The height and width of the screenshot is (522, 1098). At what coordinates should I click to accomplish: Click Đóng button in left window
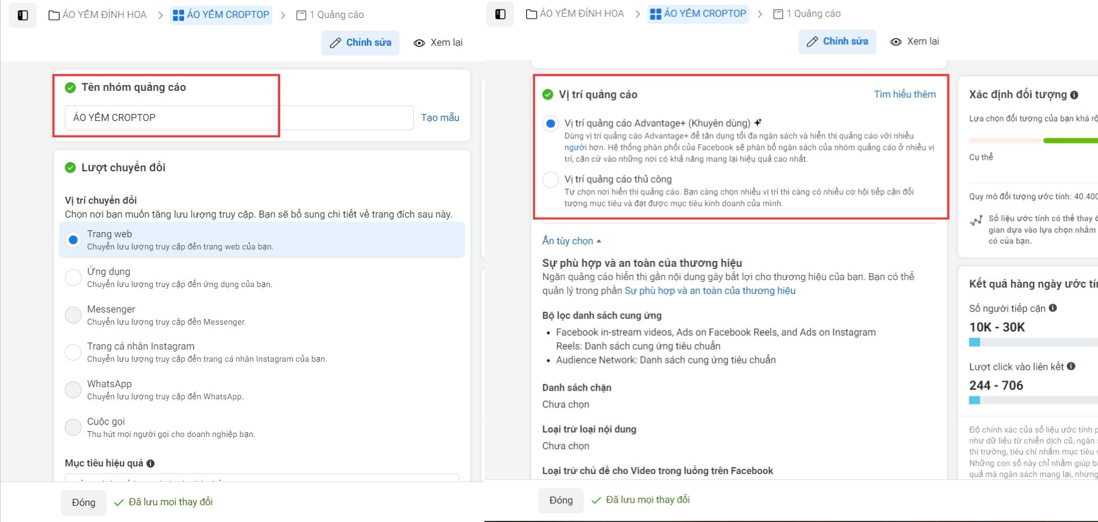(x=83, y=502)
